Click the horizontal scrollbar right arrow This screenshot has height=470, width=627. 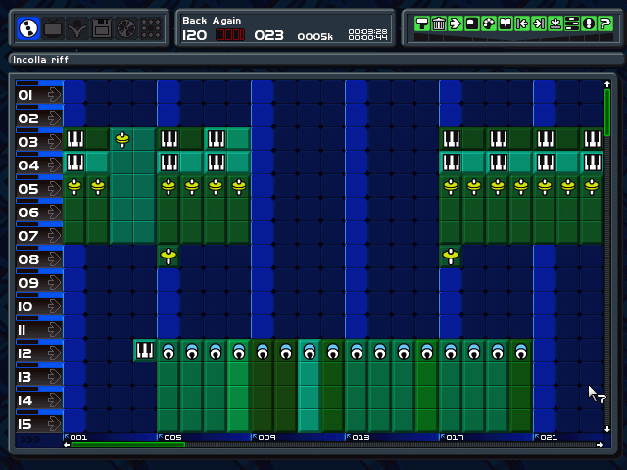[600, 445]
